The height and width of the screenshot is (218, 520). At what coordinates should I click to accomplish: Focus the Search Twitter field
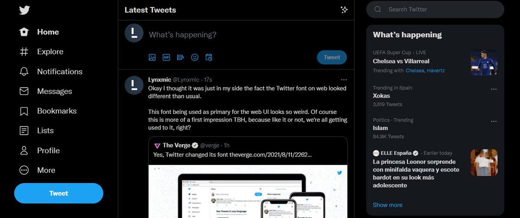(x=435, y=9)
